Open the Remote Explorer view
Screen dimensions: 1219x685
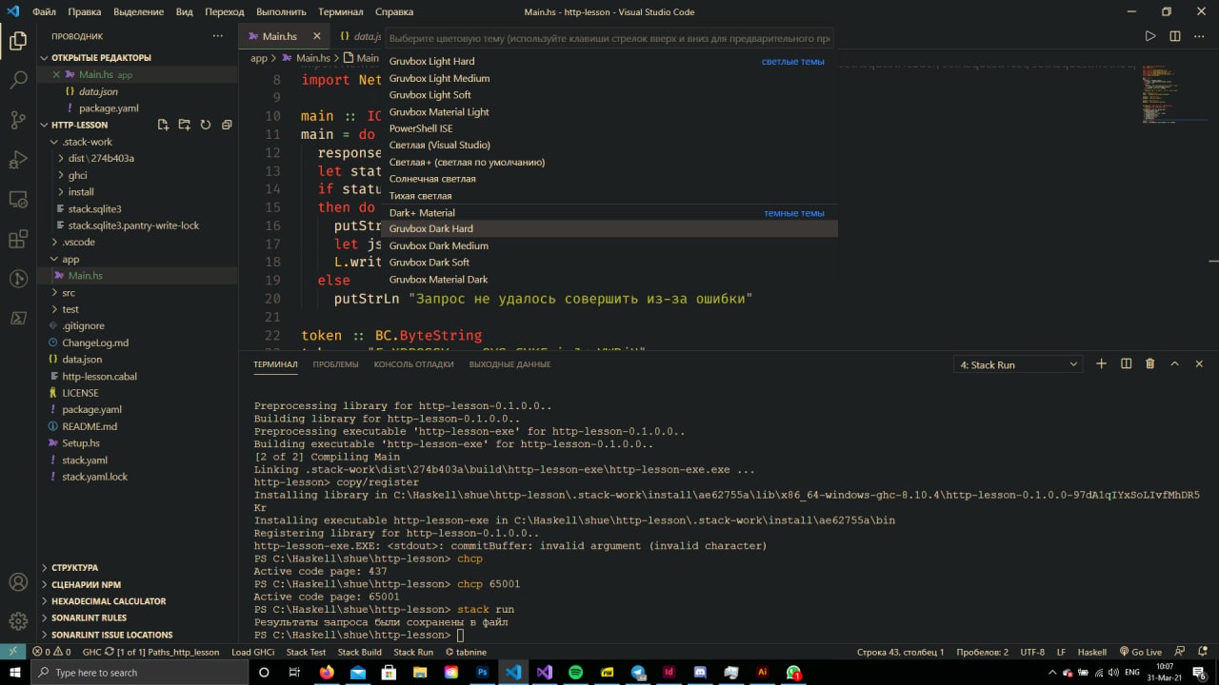[18, 199]
